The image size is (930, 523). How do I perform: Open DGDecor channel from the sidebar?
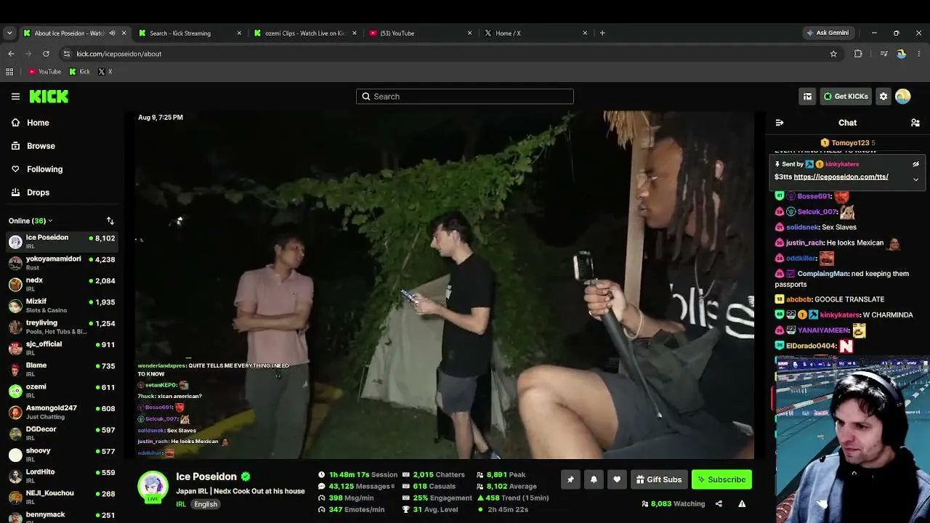(x=62, y=433)
